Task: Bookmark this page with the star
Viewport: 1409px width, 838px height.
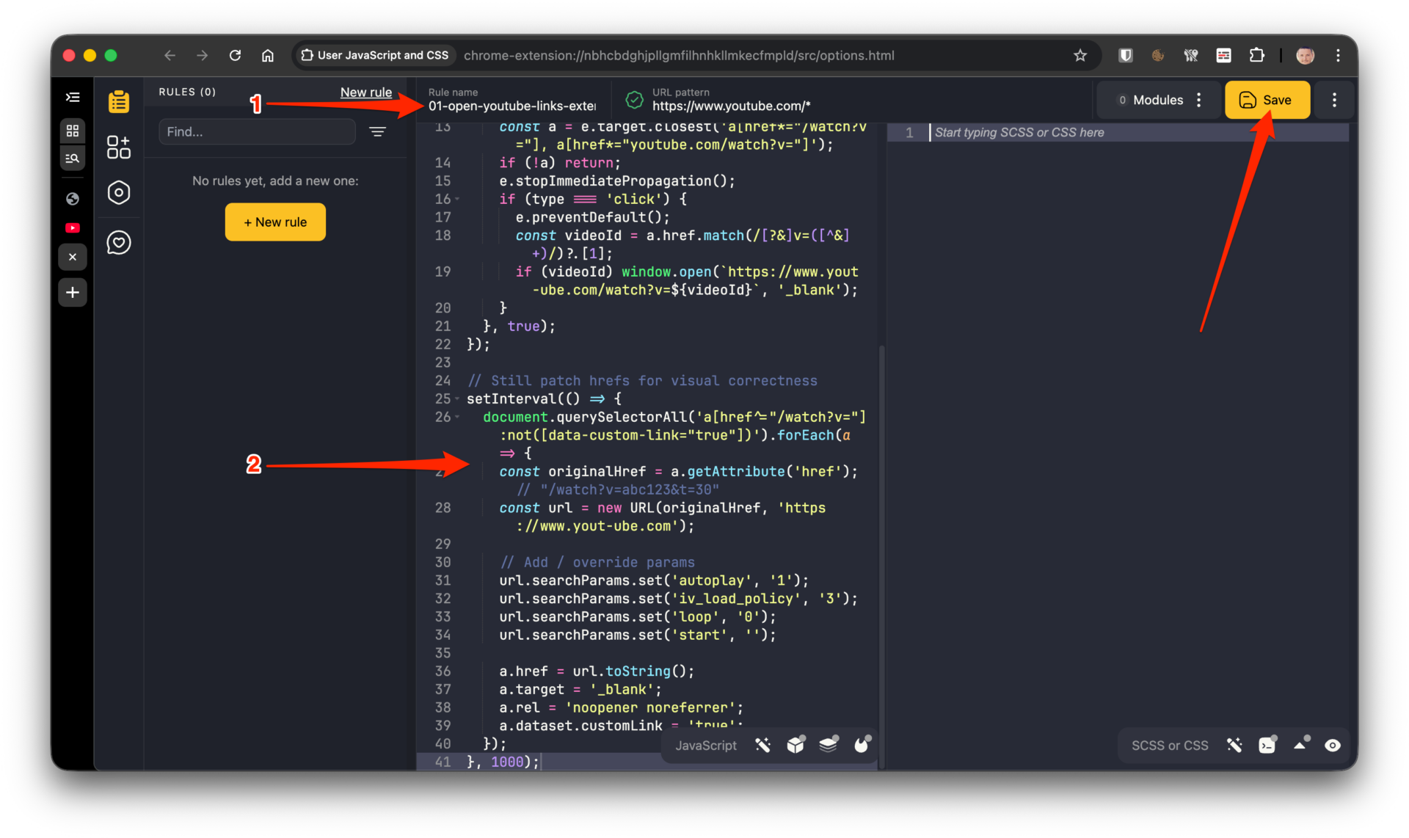Action: tap(1079, 55)
